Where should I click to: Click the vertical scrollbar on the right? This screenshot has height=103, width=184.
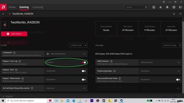click(x=183, y=57)
